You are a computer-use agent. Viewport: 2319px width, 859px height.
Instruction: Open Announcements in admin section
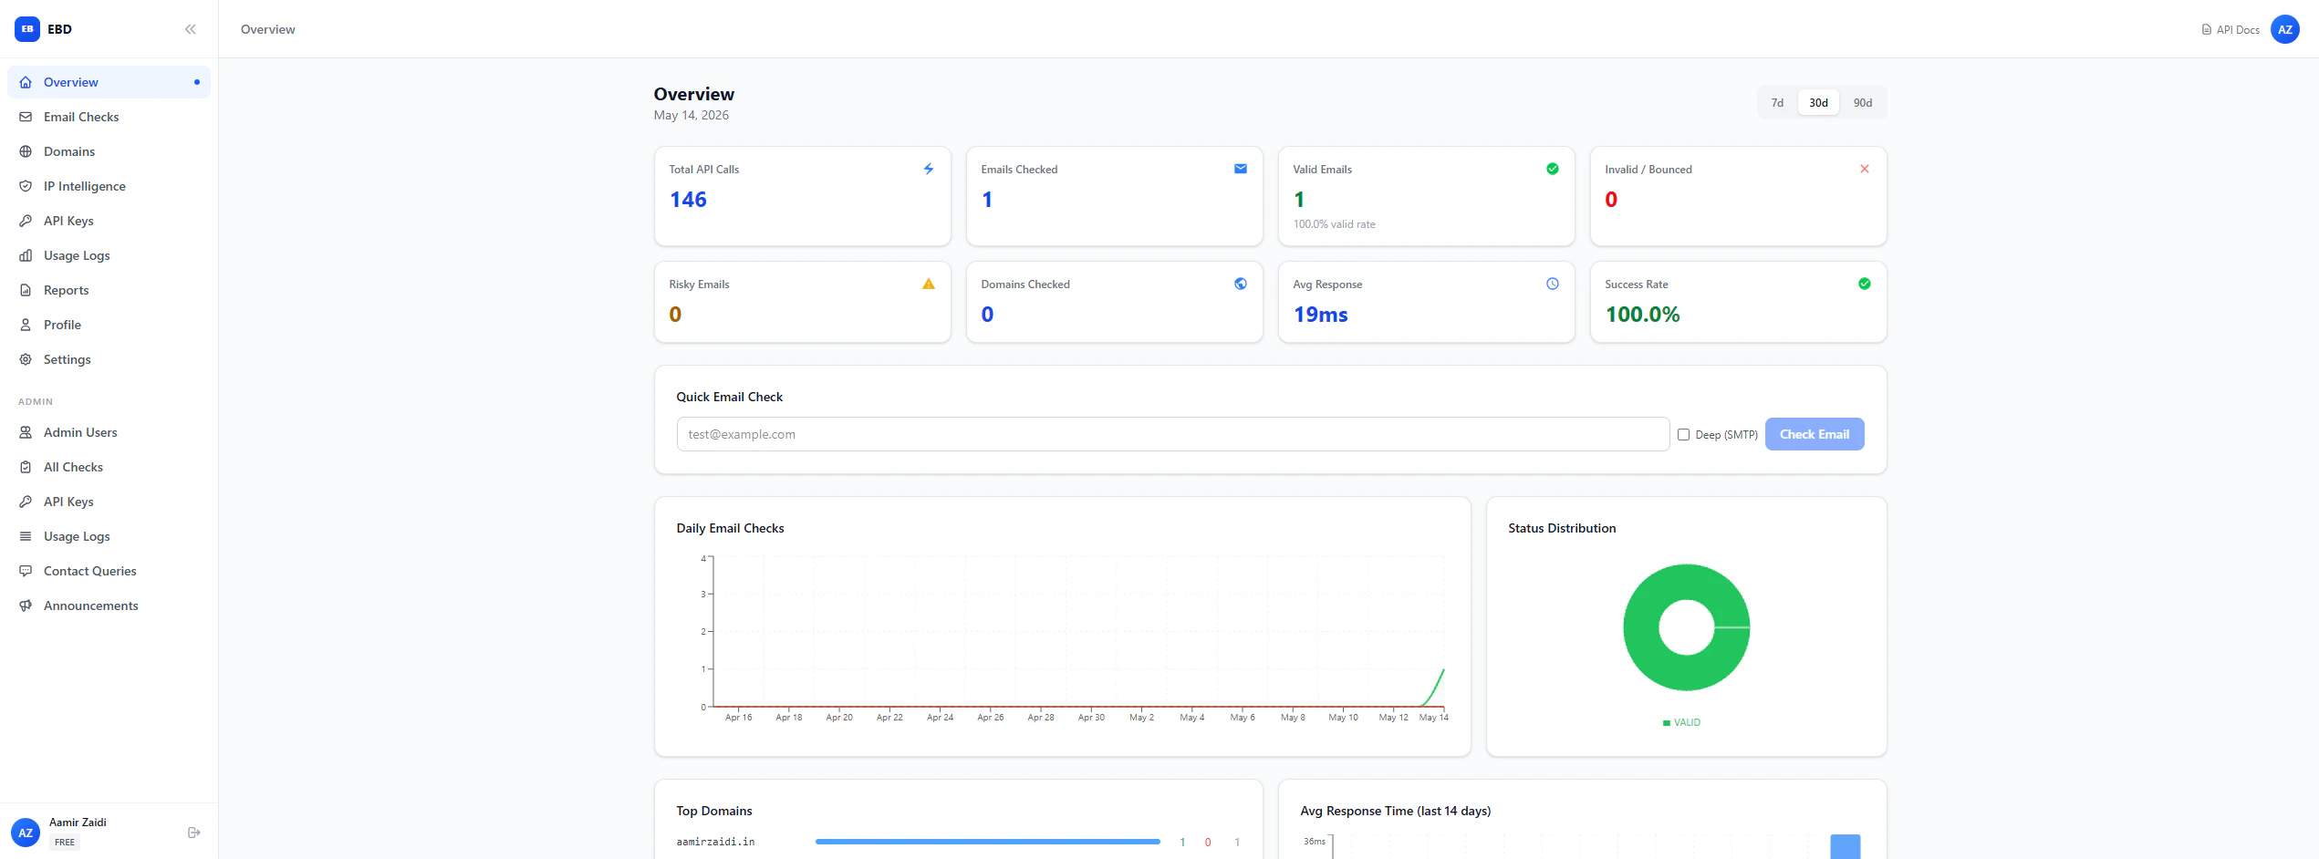(x=109, y=605)
